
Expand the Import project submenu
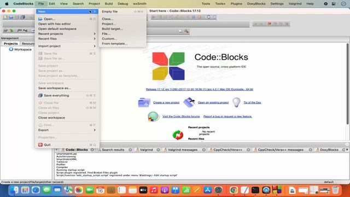[x=67, y=46]
